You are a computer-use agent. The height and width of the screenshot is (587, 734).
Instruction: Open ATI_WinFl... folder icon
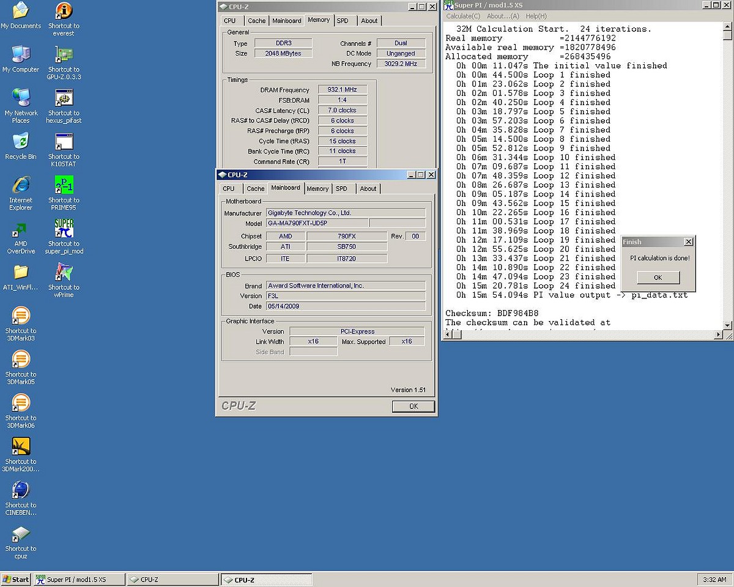21,272
